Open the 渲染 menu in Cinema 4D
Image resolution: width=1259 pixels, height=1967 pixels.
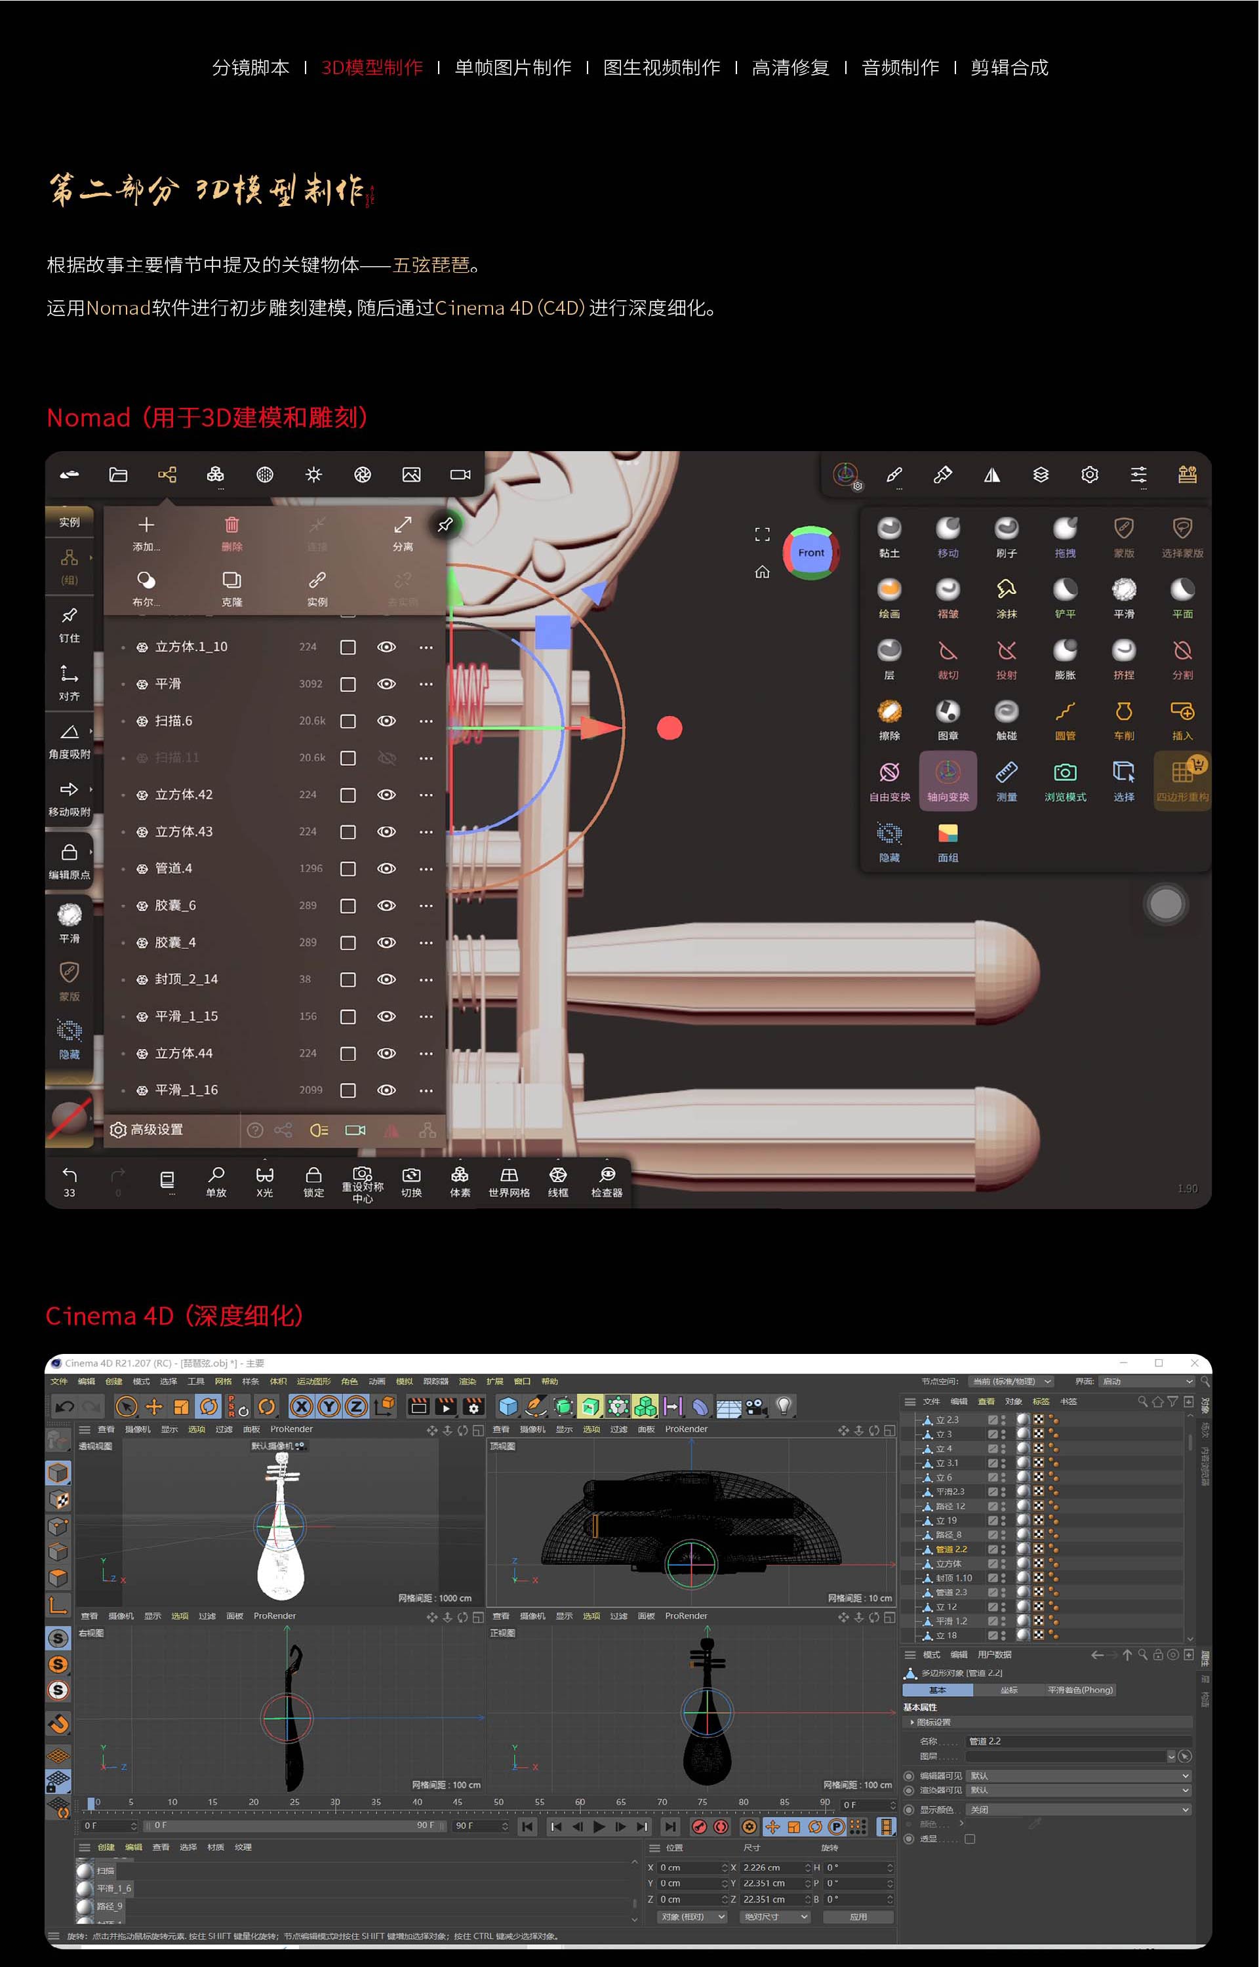click(x=467, y=1381)
